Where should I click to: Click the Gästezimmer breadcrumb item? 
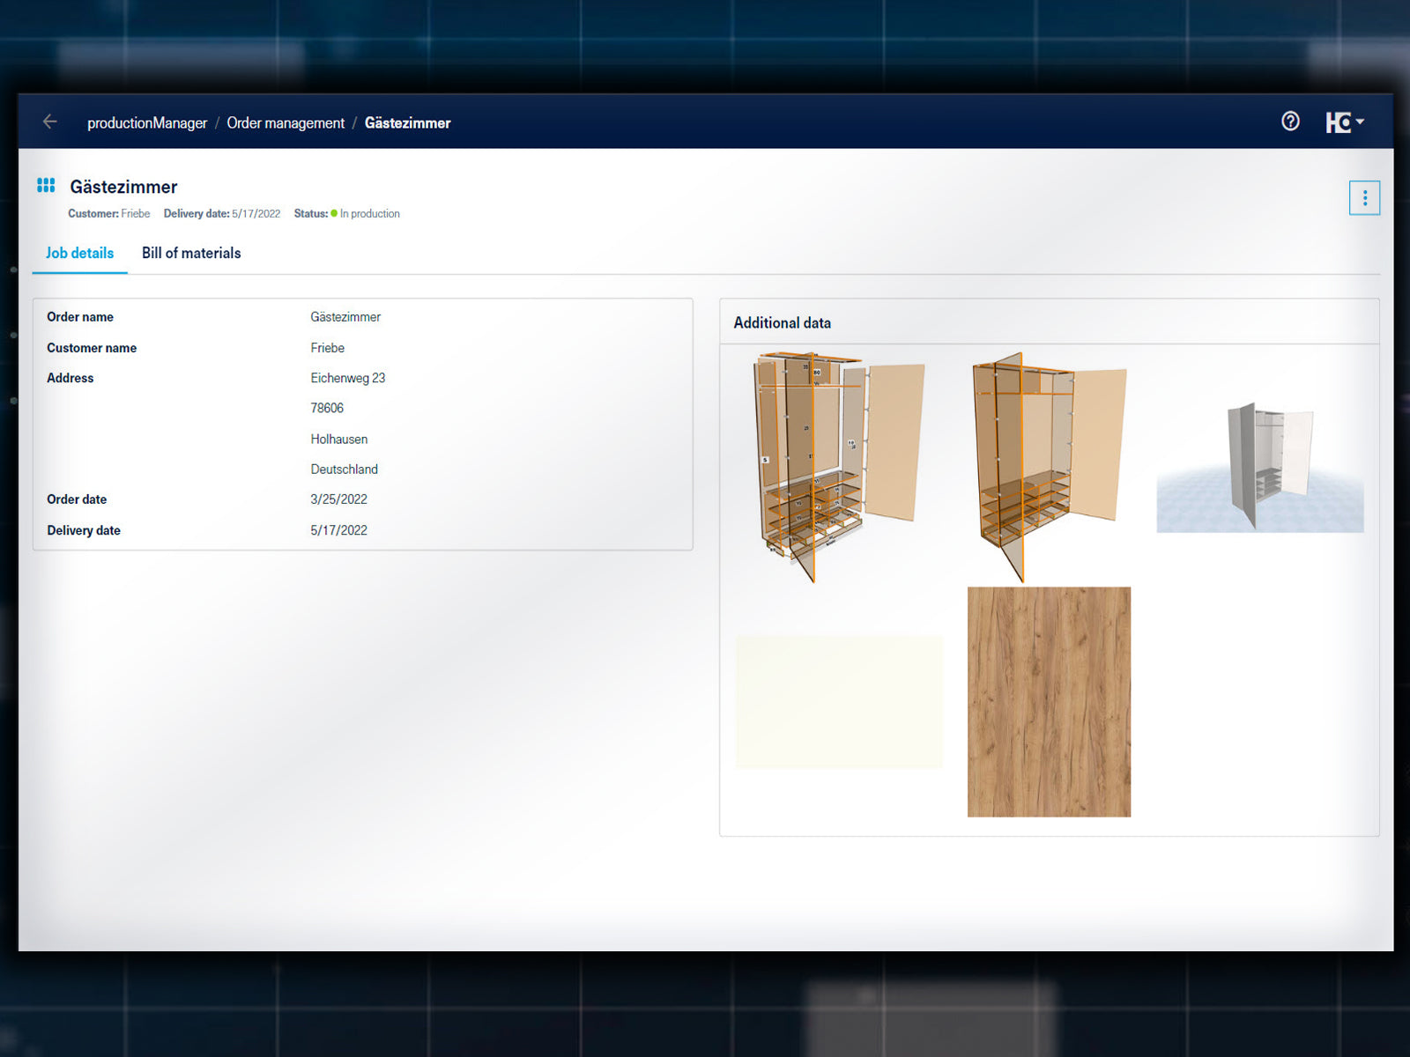(407, 123)
